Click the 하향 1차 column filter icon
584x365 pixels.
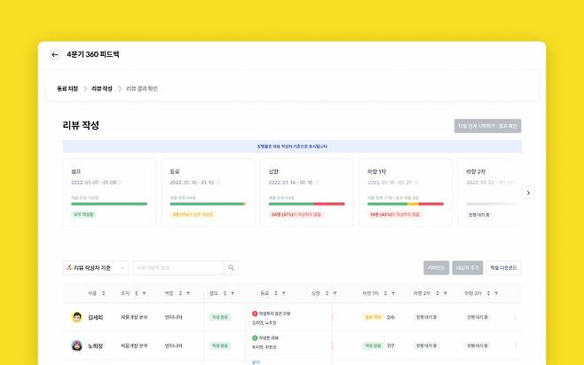point(393,293)
